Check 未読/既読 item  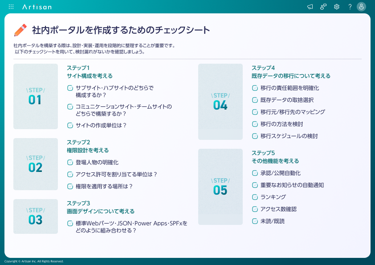[255, 221]
